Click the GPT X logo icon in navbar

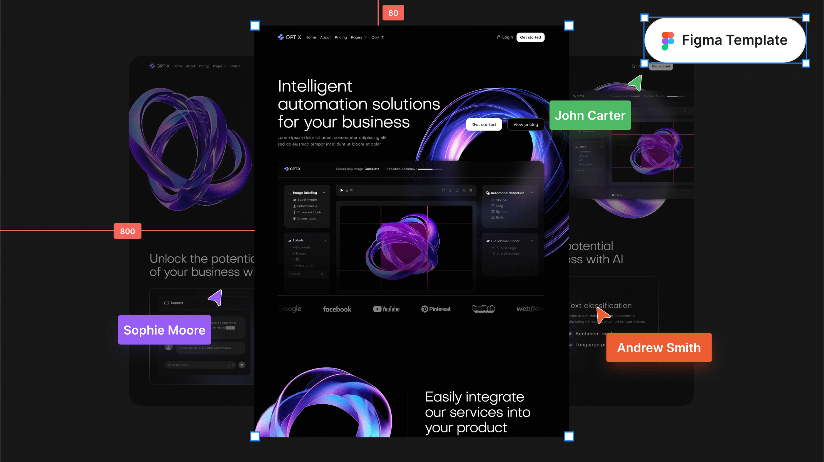[280, 37]
